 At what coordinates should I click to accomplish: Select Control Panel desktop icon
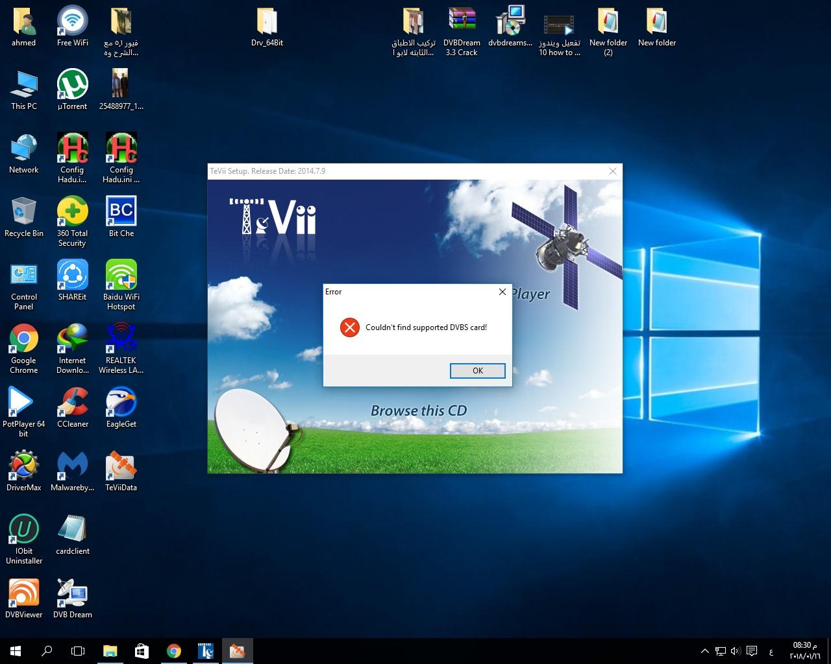(x=24, y=286)
